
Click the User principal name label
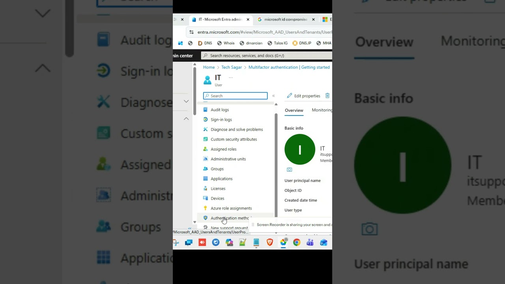click(303, 181)
